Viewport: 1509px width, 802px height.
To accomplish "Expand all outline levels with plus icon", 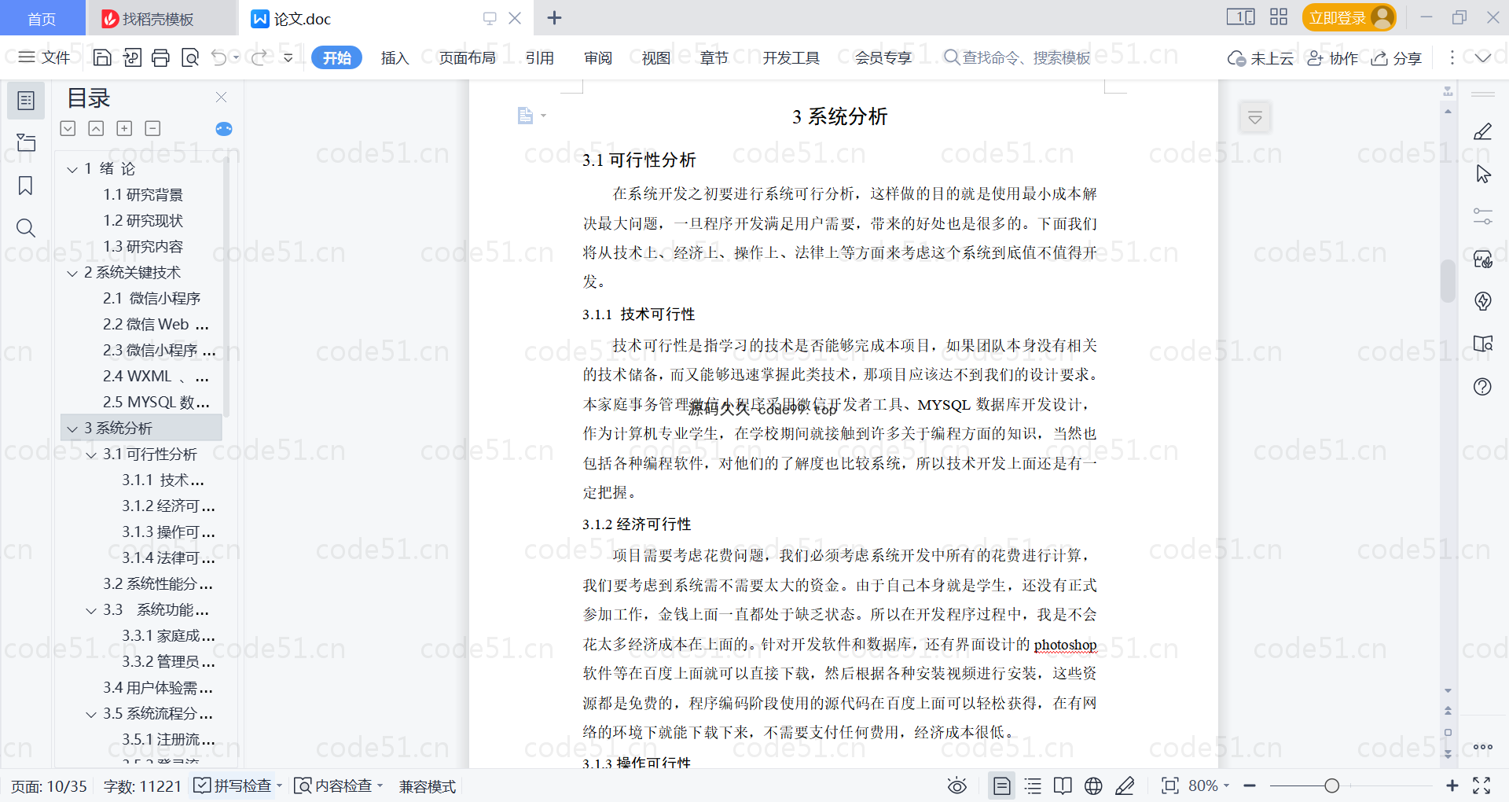I will [x=124, y=128].
